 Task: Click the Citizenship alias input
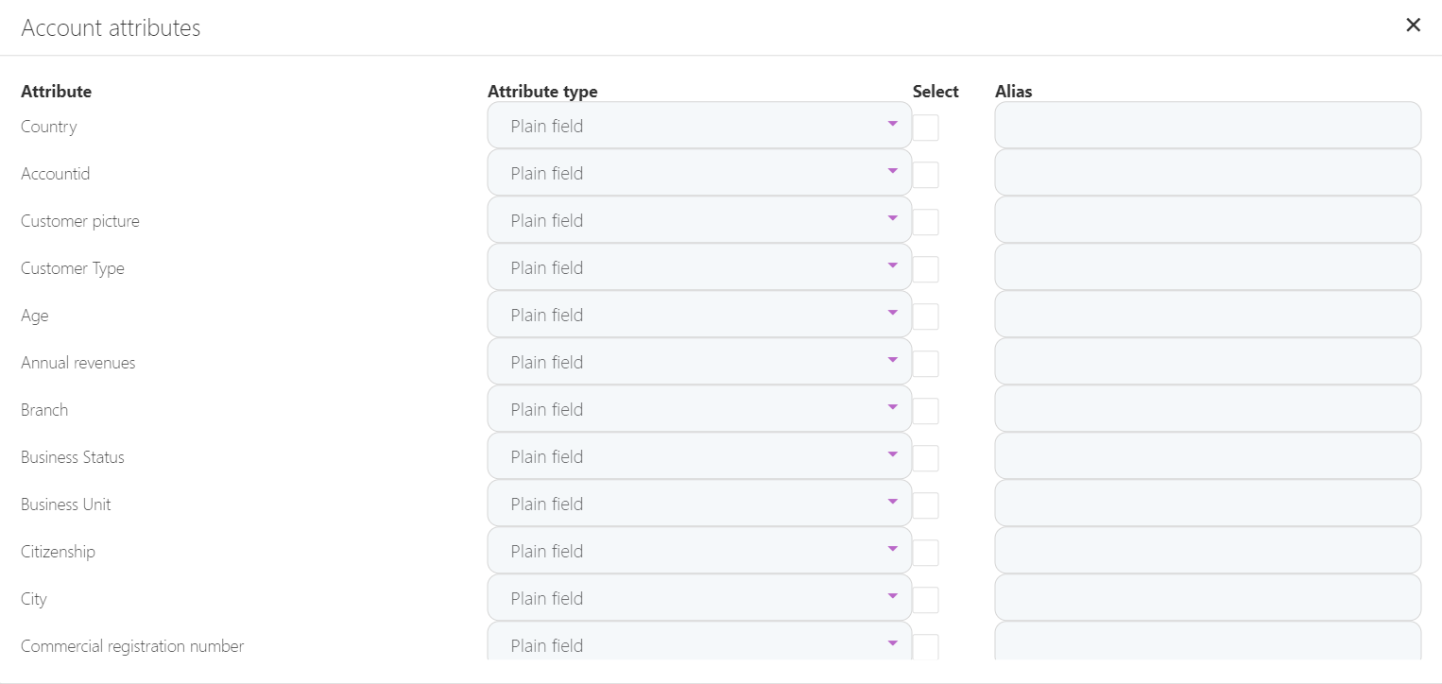pyautogui.click(x=1208, y=551)
